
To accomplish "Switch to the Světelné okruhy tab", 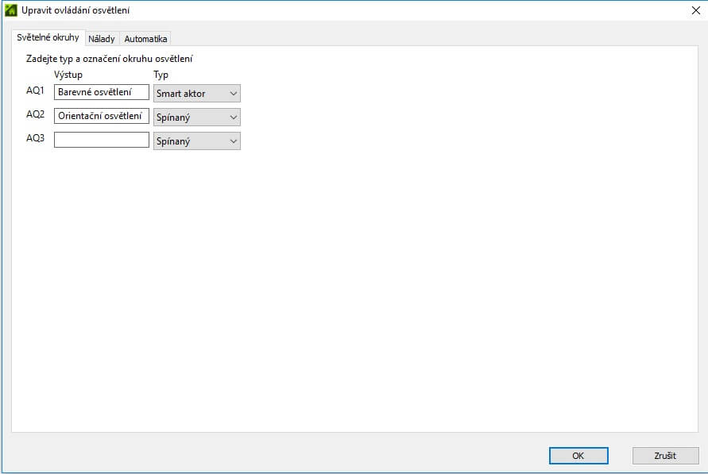I will (48, 38).
